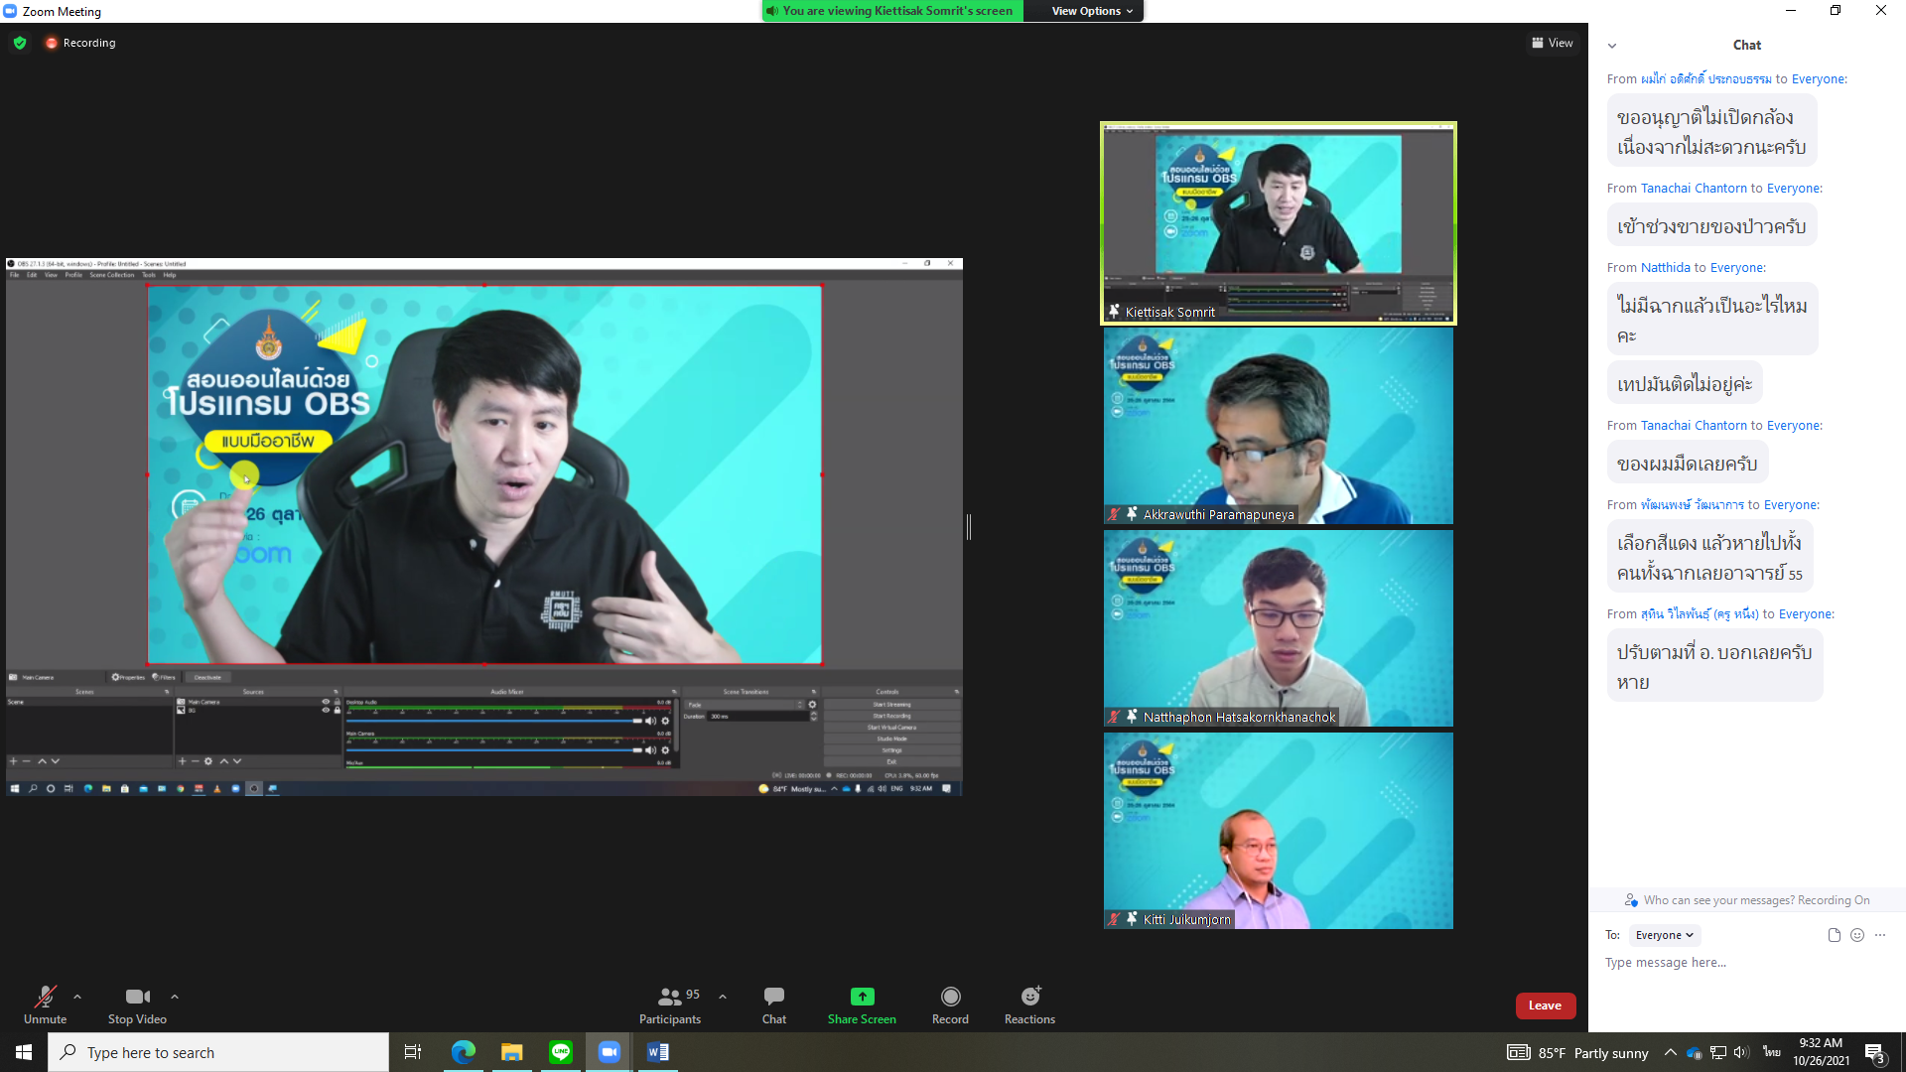Mute Desktop Audio speaker in OBS mixer
The height and width of the screenshot is (1072, 1906).
651,722
